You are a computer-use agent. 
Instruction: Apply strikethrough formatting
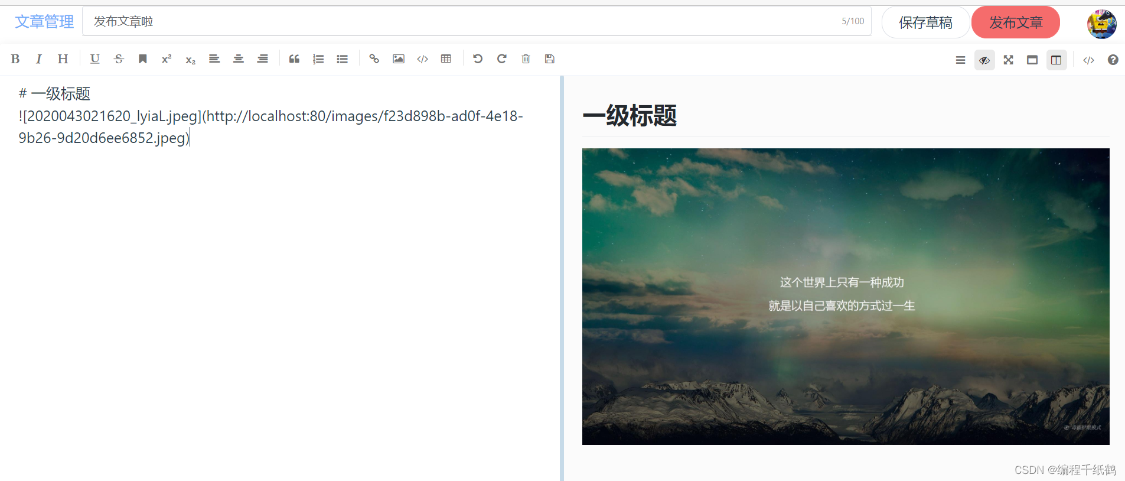[119, 58]
